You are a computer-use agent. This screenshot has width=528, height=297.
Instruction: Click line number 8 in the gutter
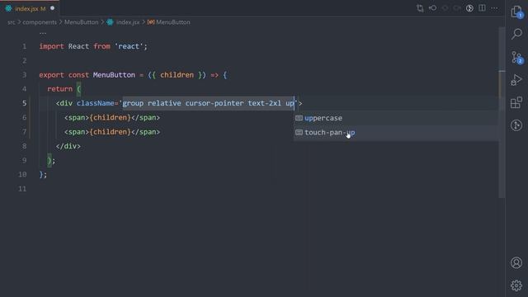click(24, 146)
